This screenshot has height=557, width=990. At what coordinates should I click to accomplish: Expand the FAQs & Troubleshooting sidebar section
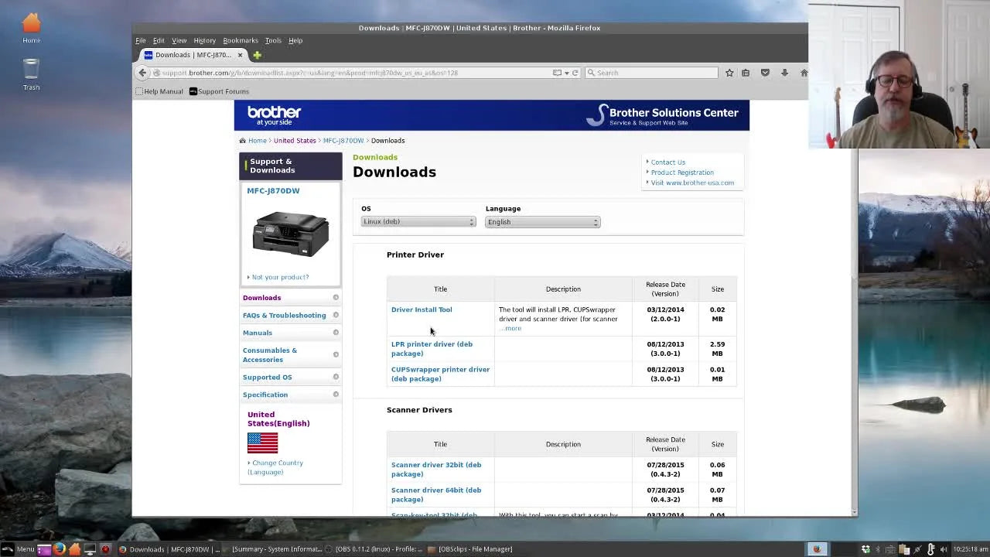pyautogui.click(x=285, y=315)
